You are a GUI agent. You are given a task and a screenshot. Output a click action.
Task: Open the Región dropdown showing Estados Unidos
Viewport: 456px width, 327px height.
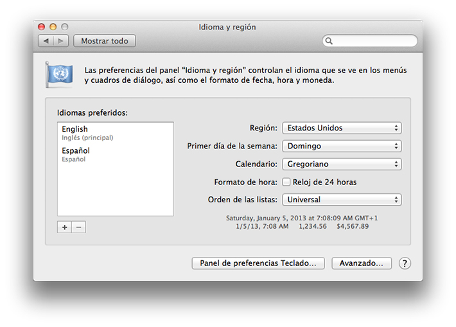click(x=342, y=128)
